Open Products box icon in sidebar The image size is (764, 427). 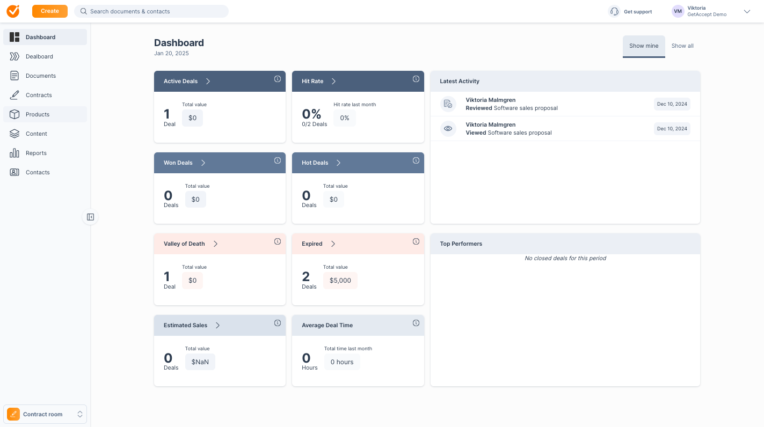pyautogui.click(x=15, y=114)
